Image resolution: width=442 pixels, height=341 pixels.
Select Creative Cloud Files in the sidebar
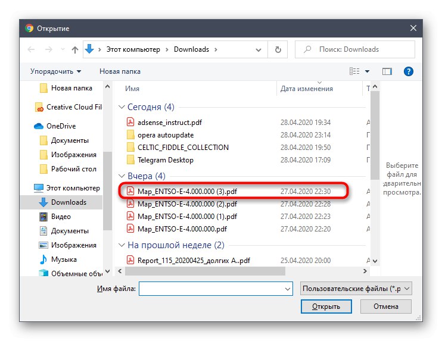pos(69,107)
